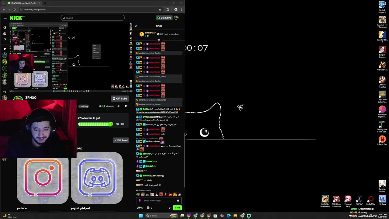Open God of War desktop shortcut
The image size is (389, 219).
[371, 200]
